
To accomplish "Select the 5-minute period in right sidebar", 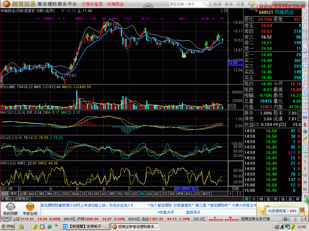I will coord(305,168).
